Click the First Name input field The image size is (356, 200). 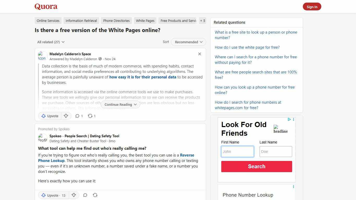(237, 151)
